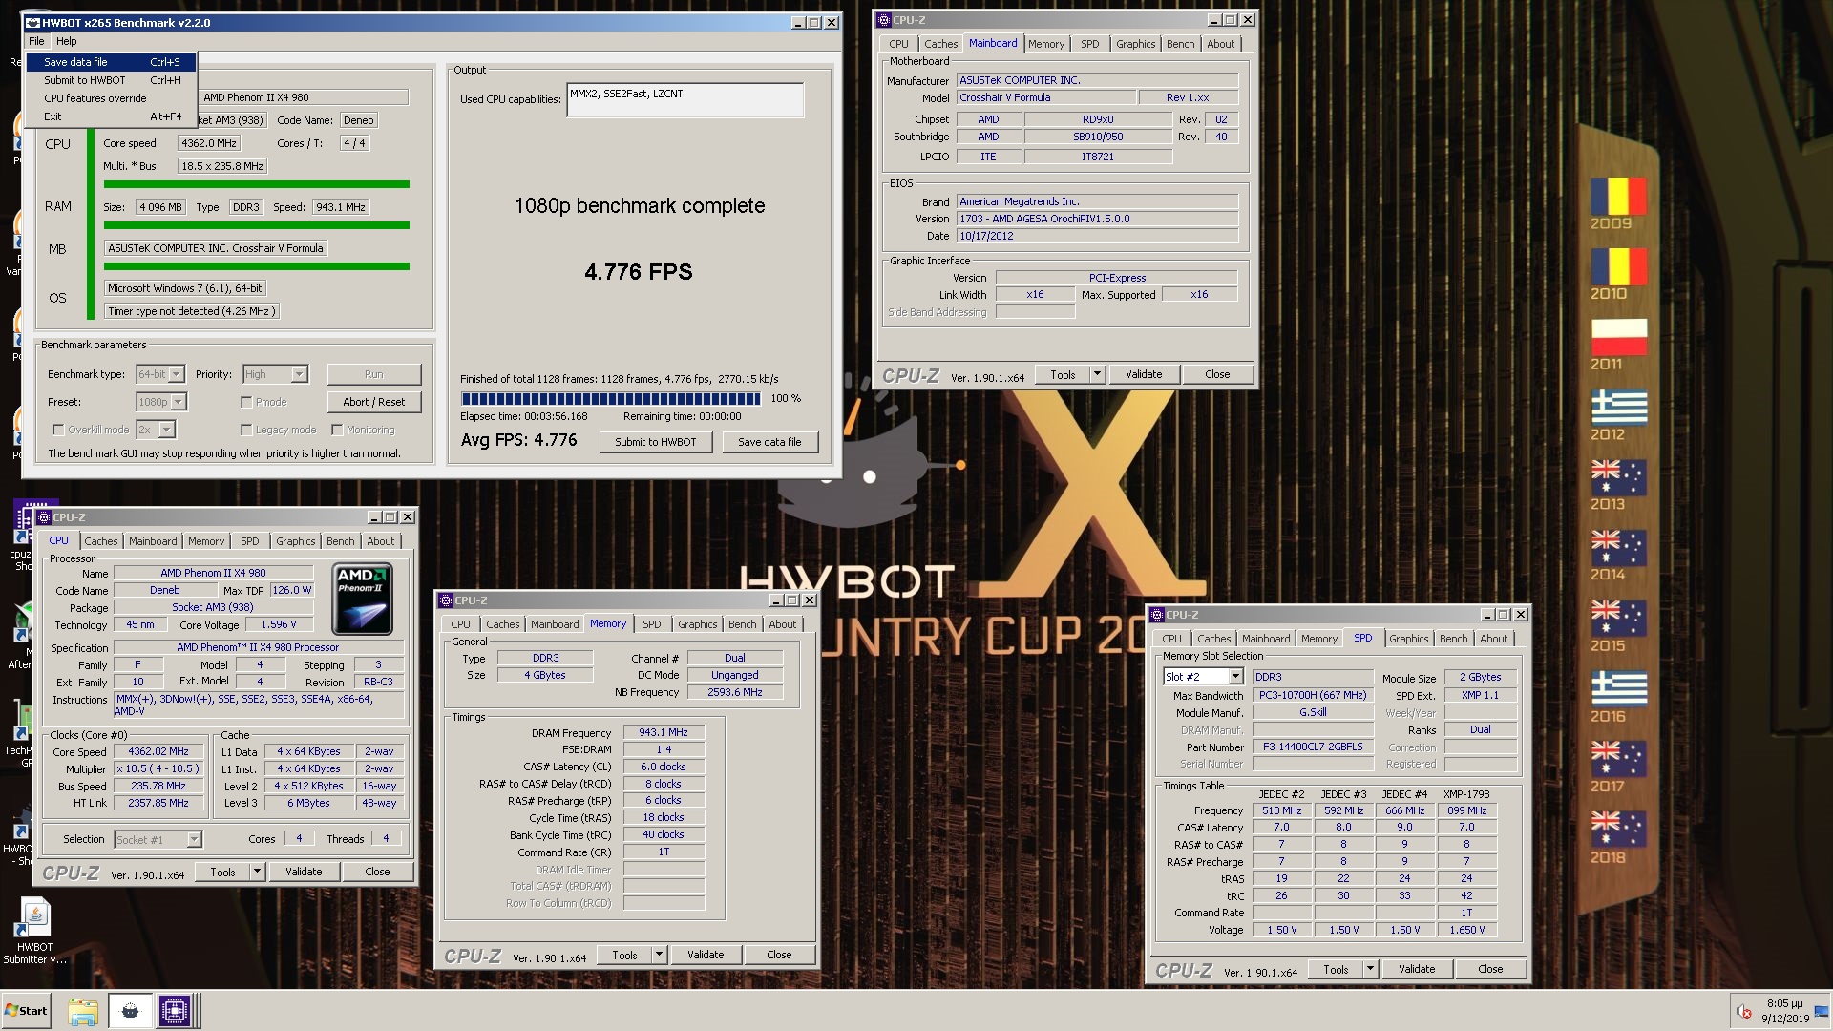Open the Socket #1 selection dropdown
The width and height of the screenshot is (1833, 1031).
point(158,839)
